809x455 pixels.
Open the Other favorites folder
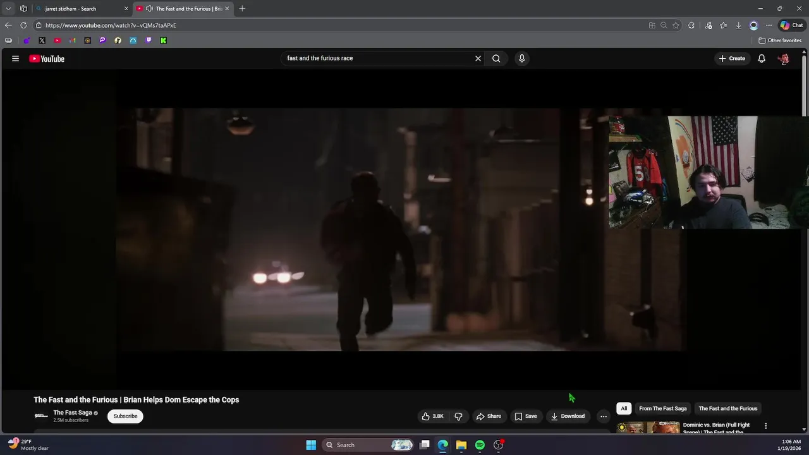[x=780, y=40]
